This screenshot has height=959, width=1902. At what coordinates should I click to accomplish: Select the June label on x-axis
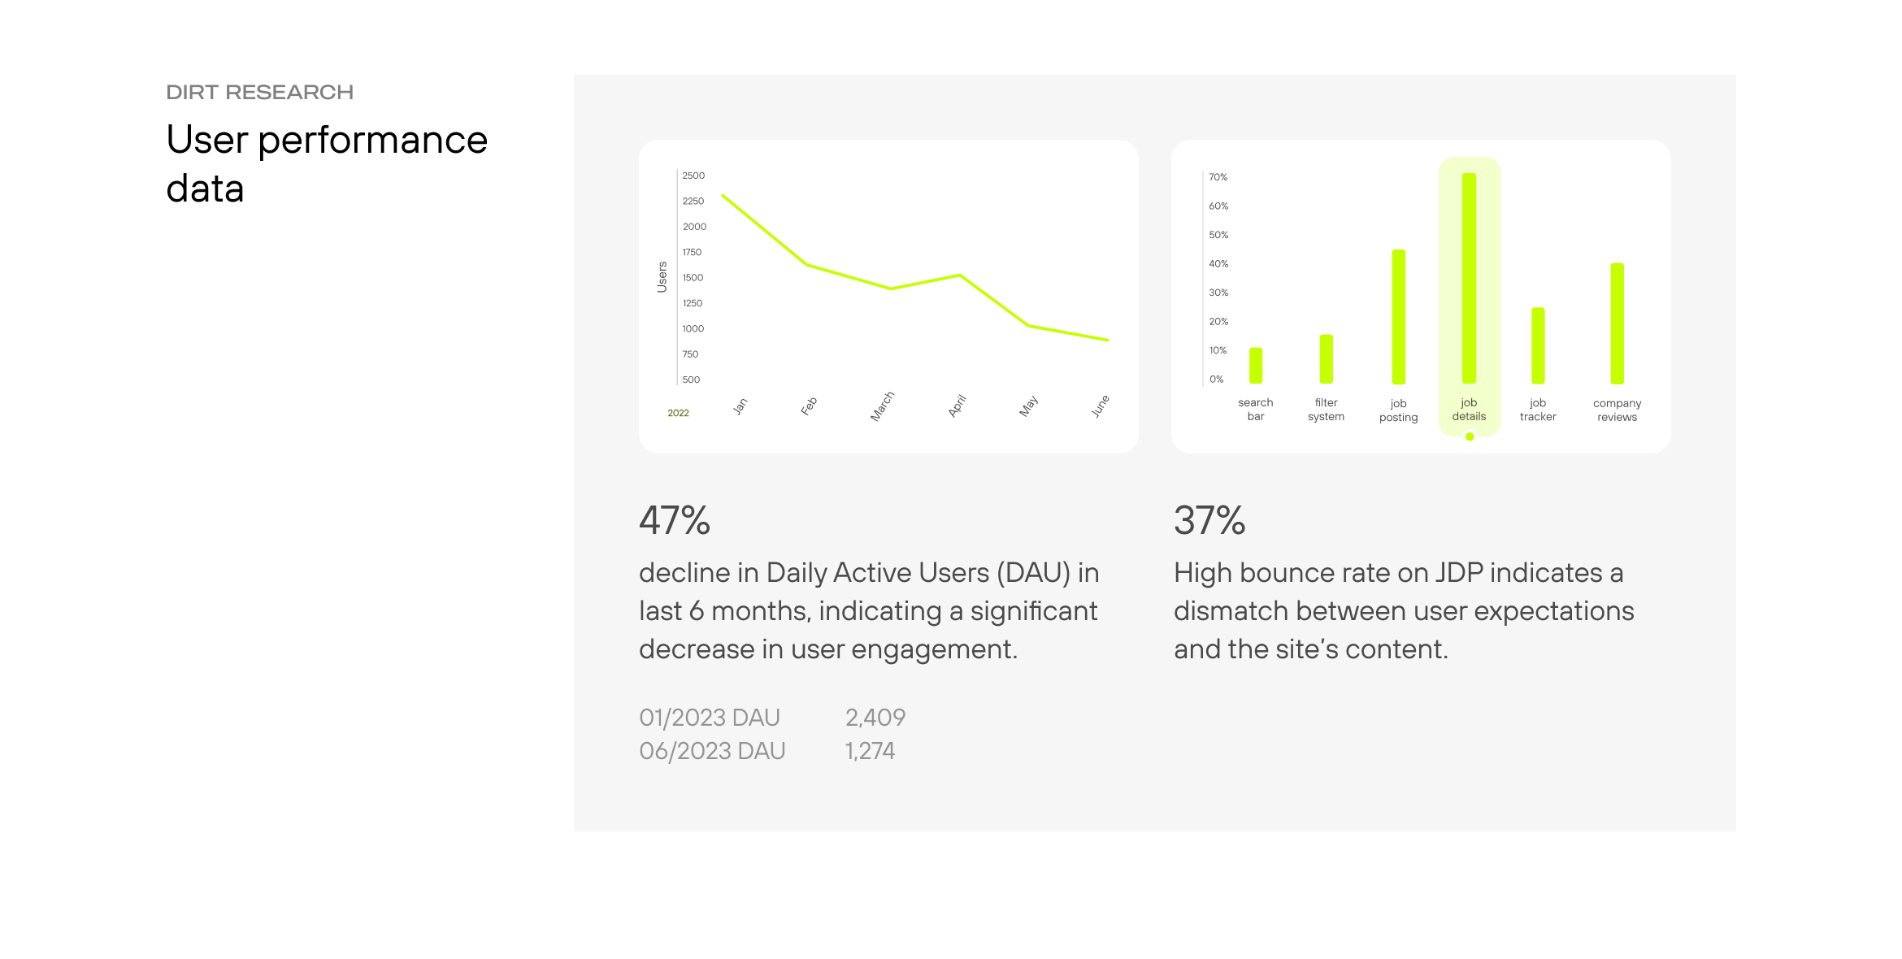tap(1100, 406)
